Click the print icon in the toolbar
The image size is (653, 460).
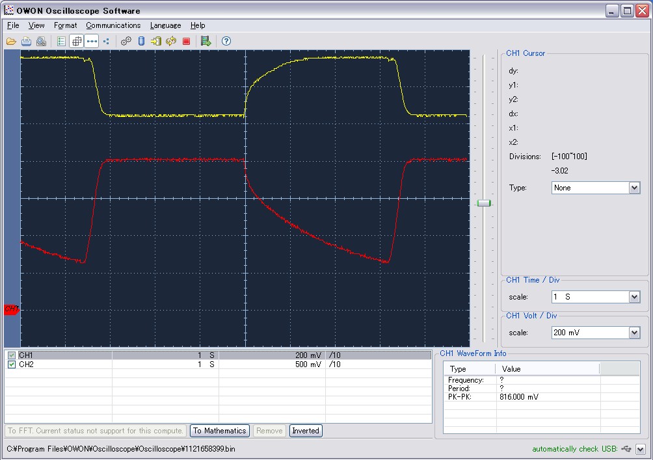(x=26, y=41)
